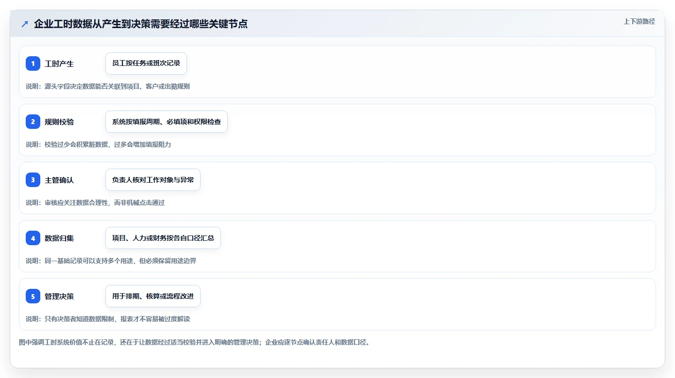Click the 上下游路径 label
Image resolution: width=675 pixels, height=378 pixels.
(x=639, y=21)
